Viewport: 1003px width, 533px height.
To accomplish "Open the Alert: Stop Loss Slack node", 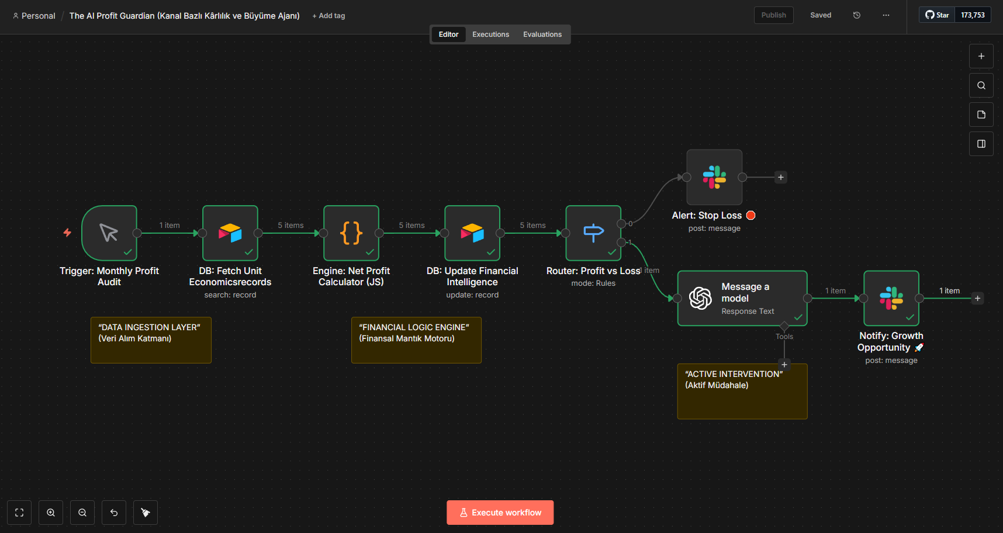I will [714, 177].
